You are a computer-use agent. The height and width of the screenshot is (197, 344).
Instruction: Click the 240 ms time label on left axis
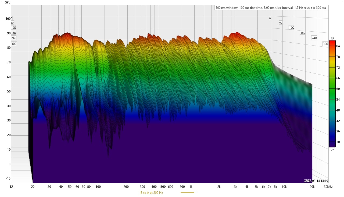(13, 38)
